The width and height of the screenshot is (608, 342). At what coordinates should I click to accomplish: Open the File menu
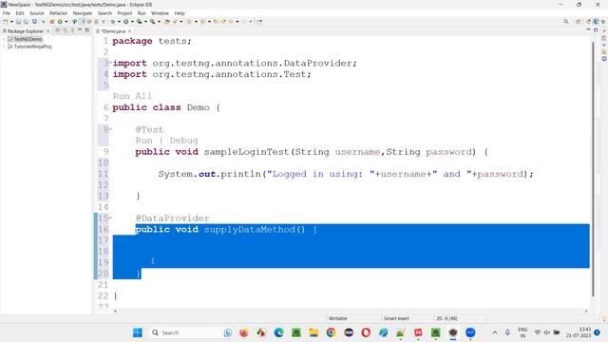[7, 13]
